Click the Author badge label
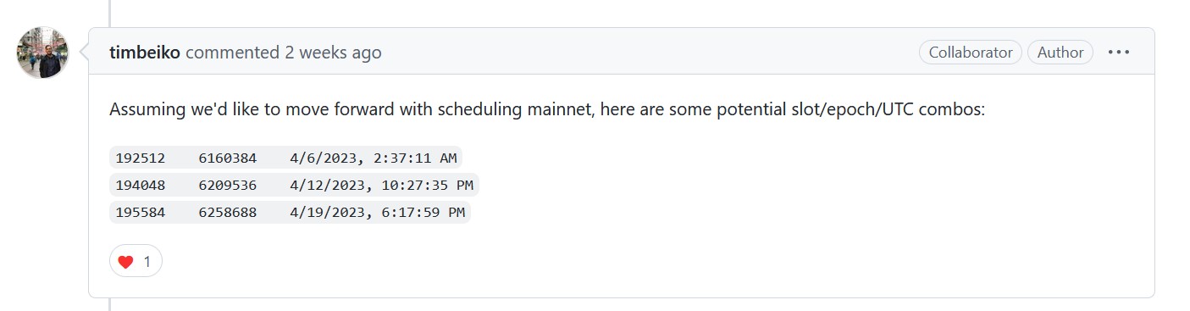Image resolution: width=1190 pixels, height=311 pixels. [x=1060, y=53]
